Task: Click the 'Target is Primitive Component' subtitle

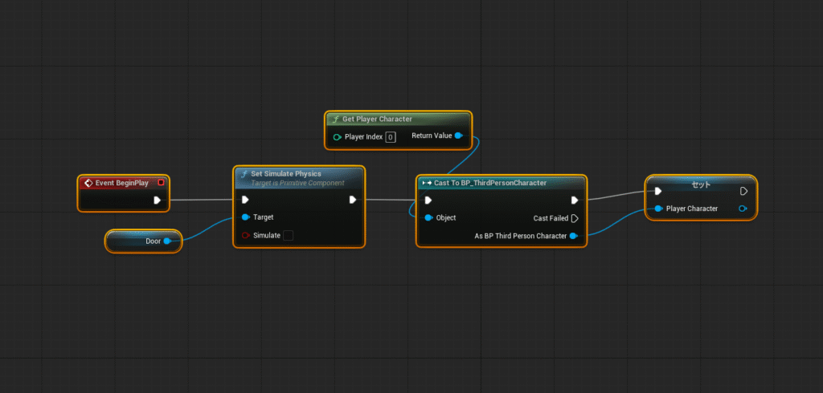Action: pyautogui.click(x=297, y=183)
